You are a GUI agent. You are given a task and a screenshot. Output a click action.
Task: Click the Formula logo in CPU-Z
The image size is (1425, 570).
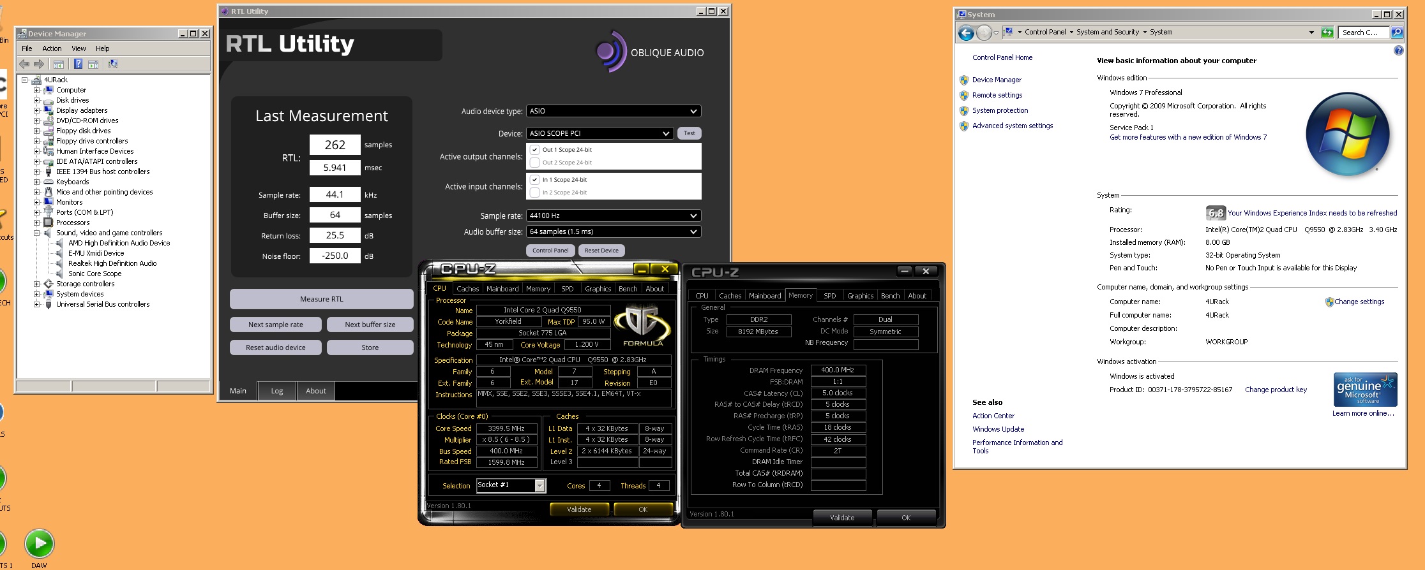pyautogui.click(x=642, y=325)
